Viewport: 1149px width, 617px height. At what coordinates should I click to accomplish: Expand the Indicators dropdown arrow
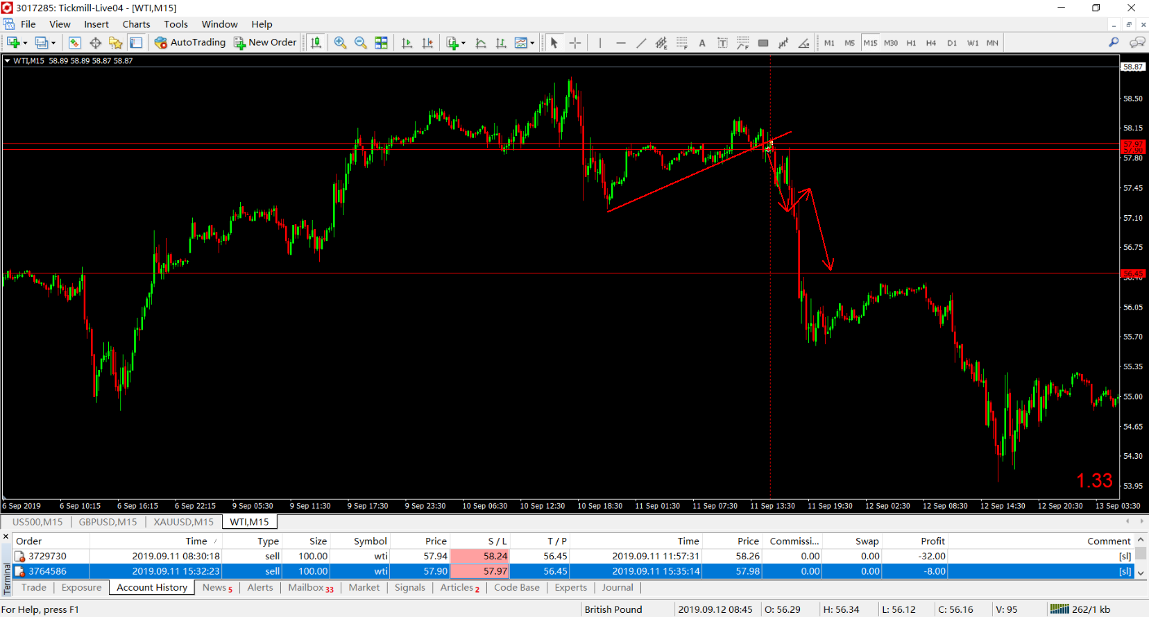pos(463,43)
